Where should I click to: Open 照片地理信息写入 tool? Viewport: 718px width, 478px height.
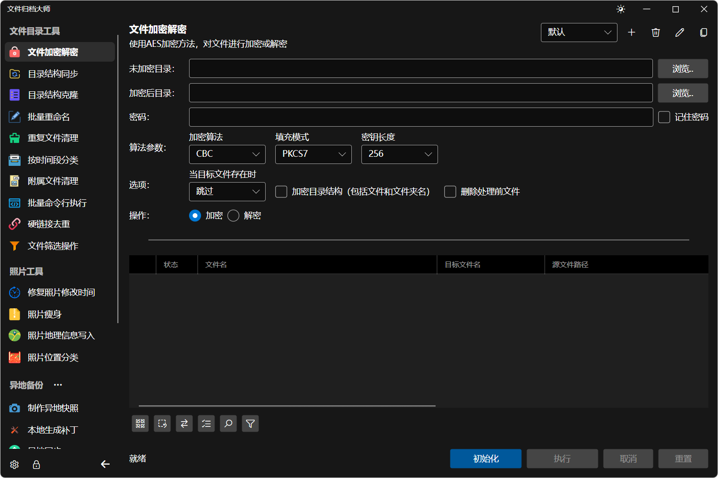[x=60, y=336]
